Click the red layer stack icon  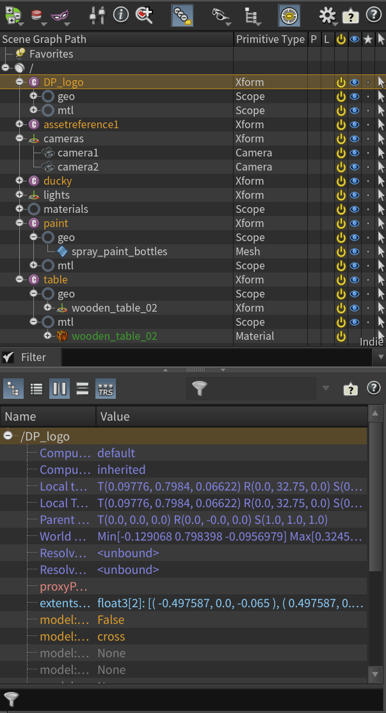click(37, 14)
